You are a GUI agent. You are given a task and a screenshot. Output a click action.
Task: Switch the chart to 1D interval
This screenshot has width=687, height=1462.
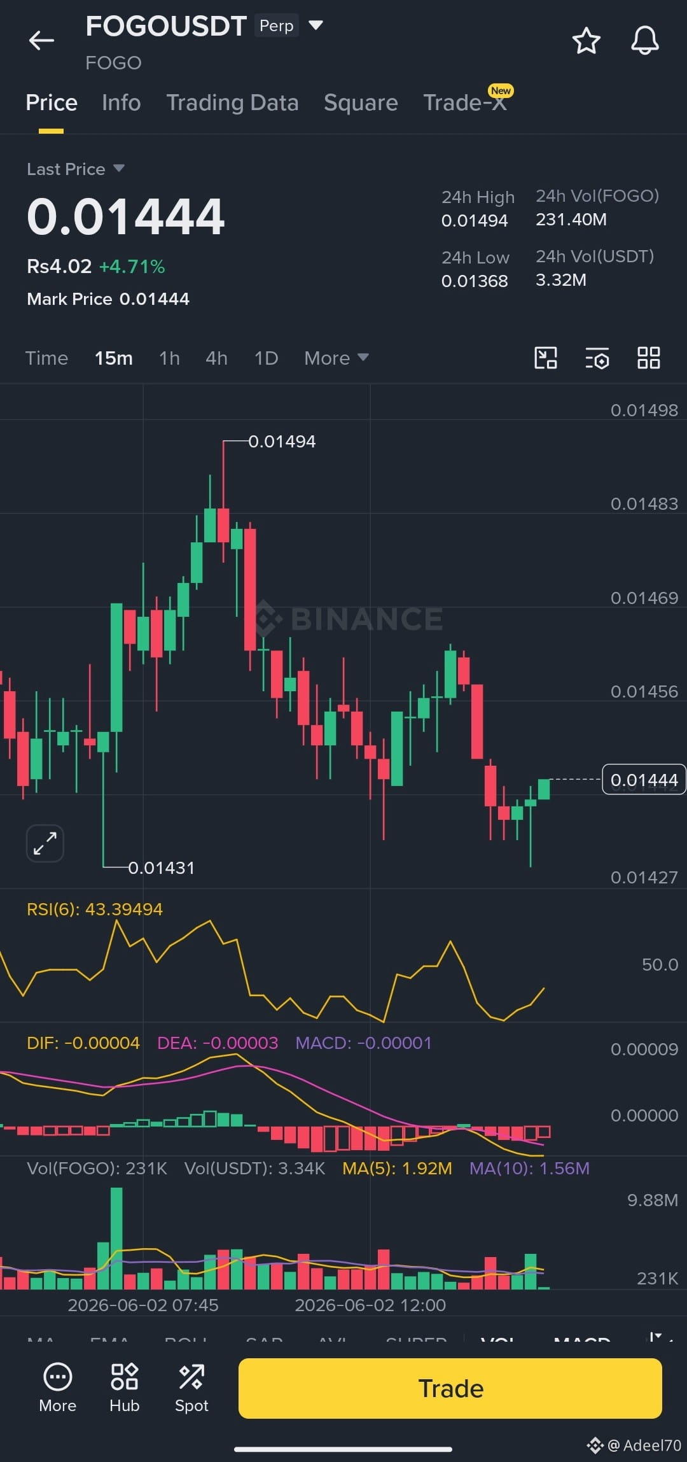266,358
